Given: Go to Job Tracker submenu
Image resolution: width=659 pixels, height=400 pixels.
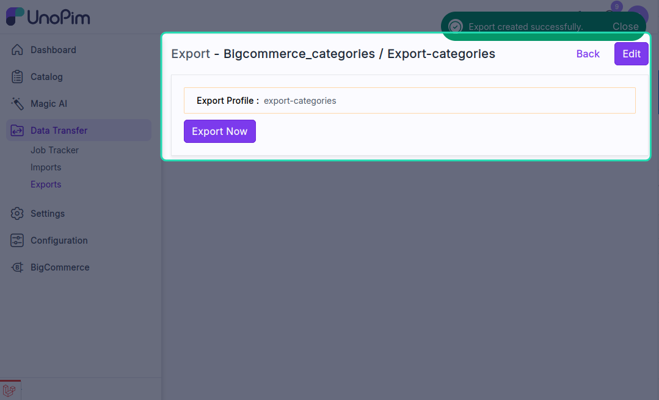Looking at the screenshot, I should tap(54, 150).
